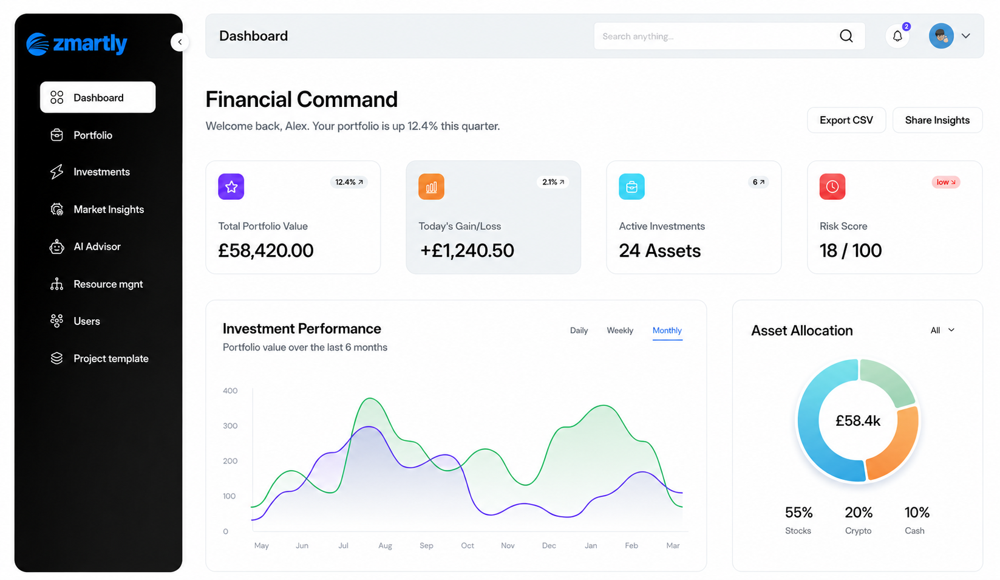Click the zmartly logo
This screenshot has height=580, width=1000.
click(77, 44)
